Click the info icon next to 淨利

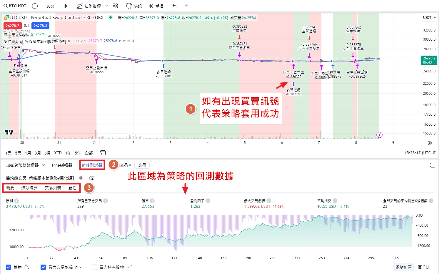[16, 201]
